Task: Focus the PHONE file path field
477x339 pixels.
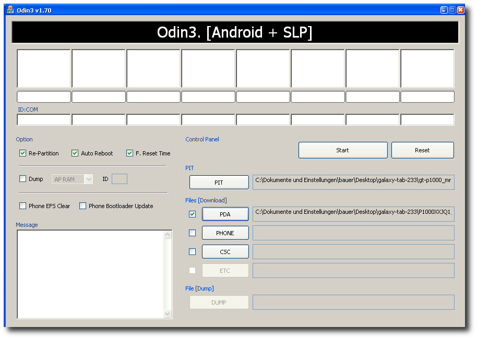Action: [353, 233]
